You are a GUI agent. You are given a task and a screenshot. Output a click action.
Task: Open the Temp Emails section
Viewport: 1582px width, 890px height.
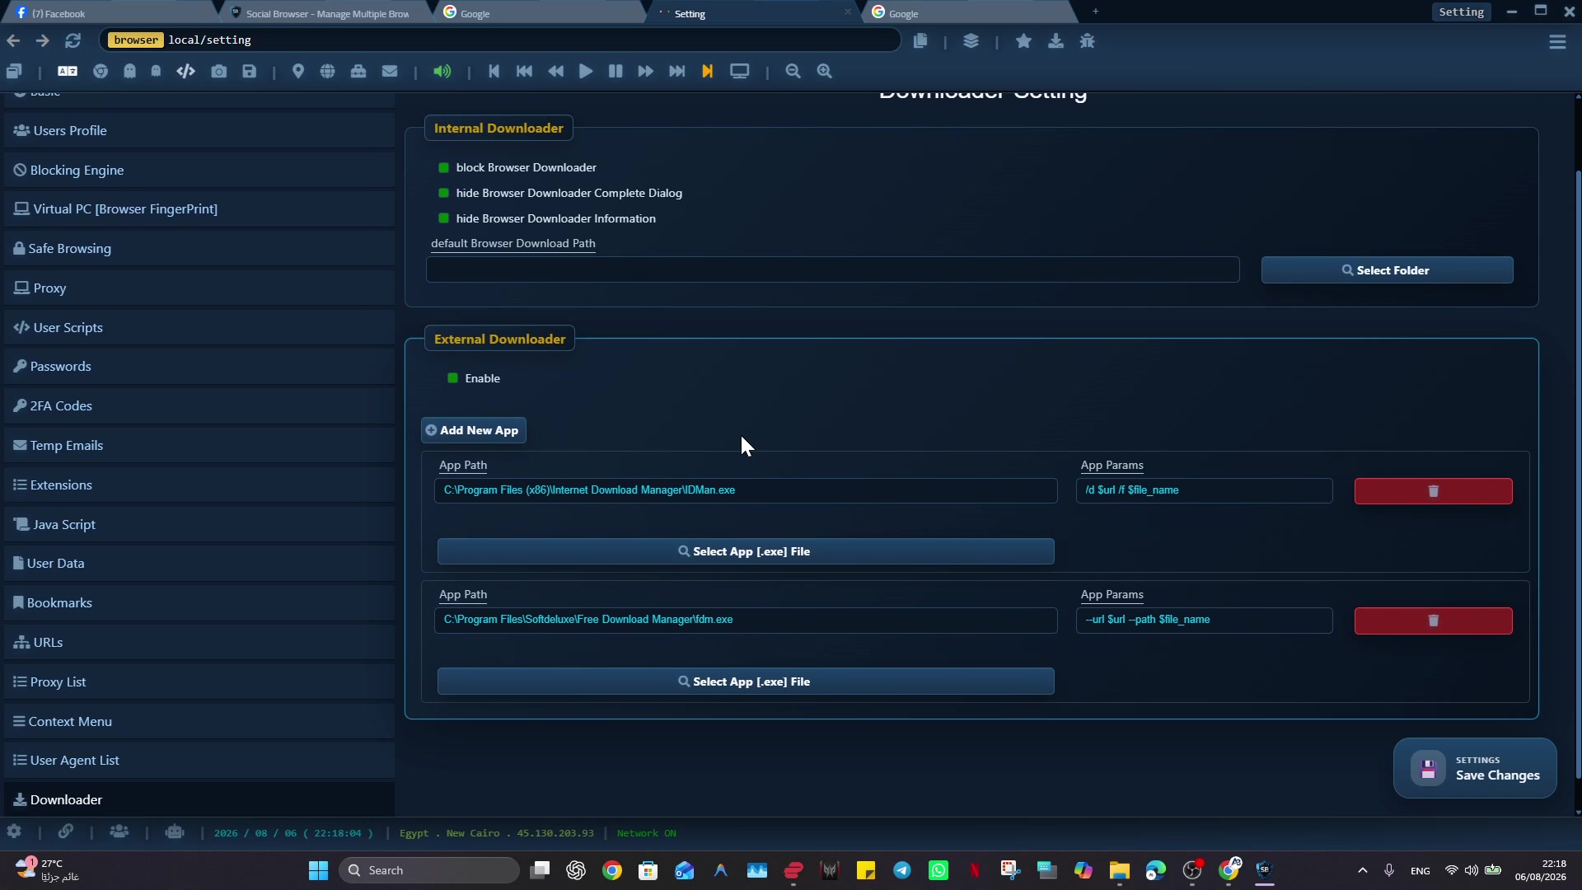[x=199, y=446]
